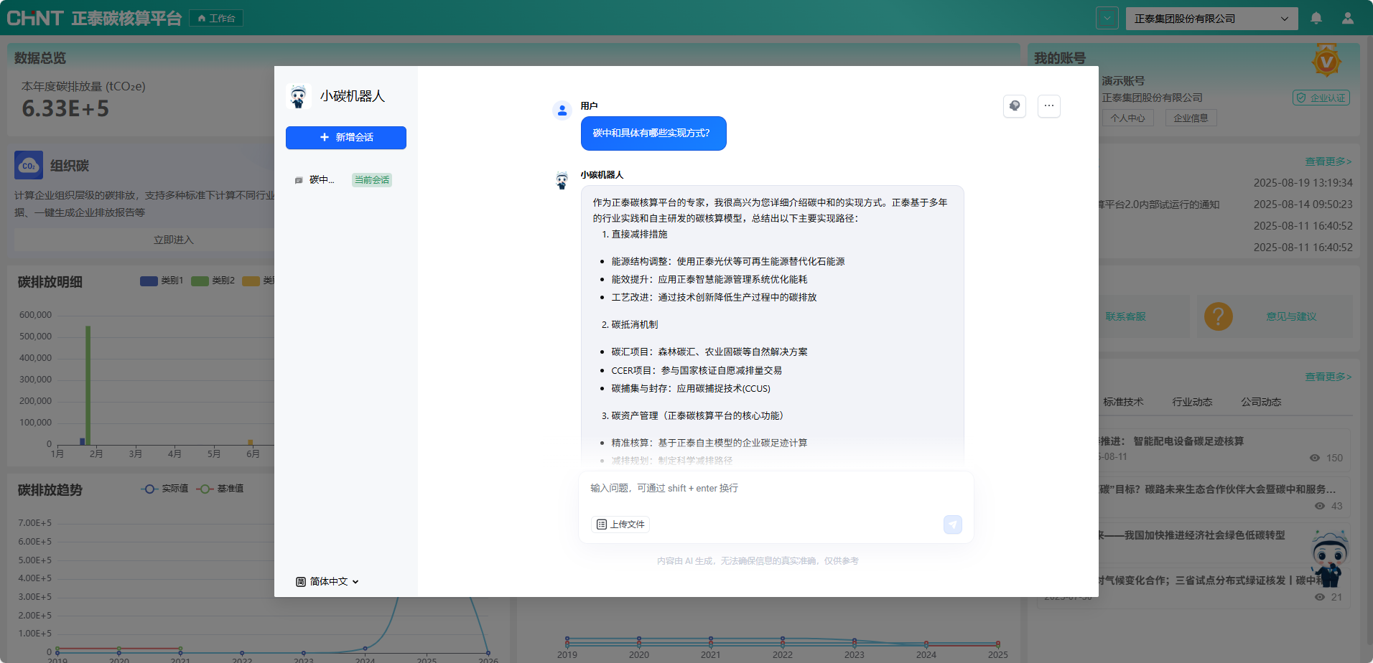Open the 工作台 workbench home tab

click(x=216, y=18)
